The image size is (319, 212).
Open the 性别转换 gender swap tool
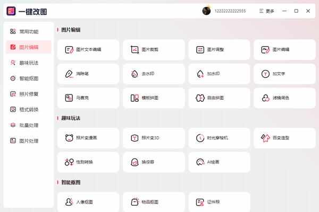pyautogui.click(x=88, y=162)
